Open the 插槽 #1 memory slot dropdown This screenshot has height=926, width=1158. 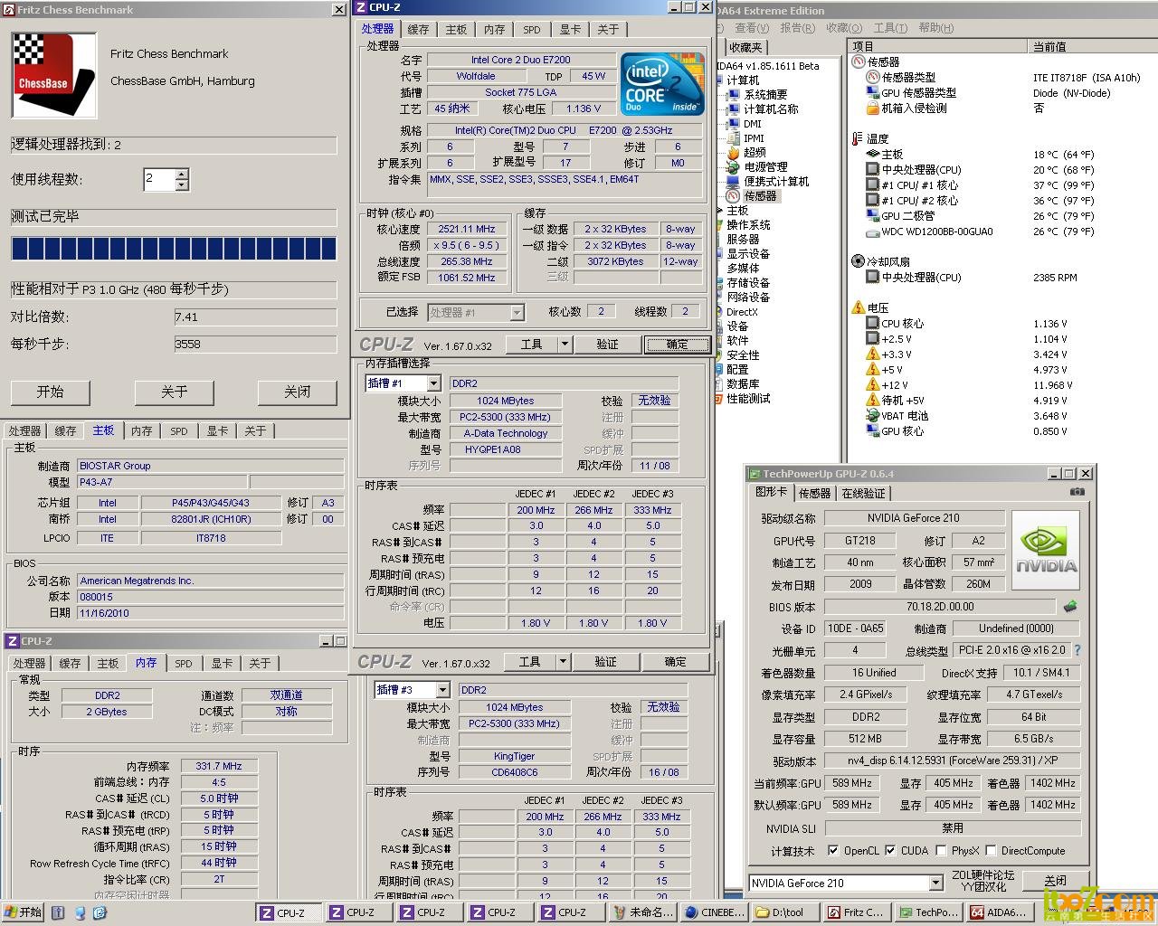433,383
